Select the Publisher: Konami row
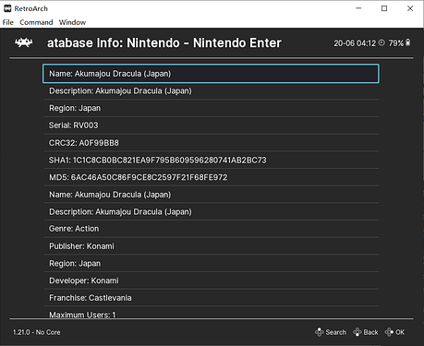 tap(211, 246)
